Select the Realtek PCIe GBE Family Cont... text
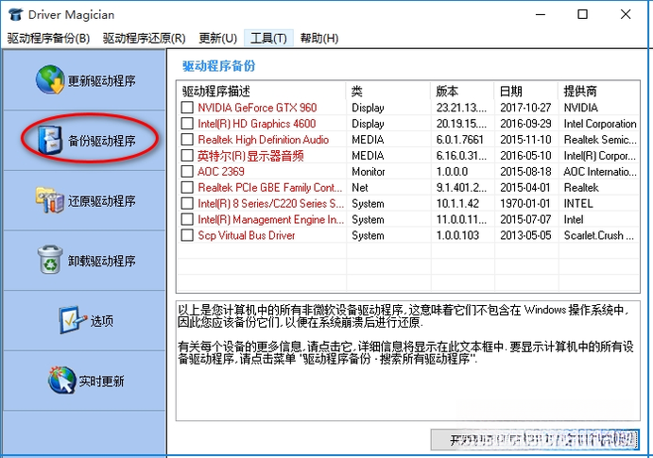The height and width of the screenshot is (458, 653). (x=270, y=188)
